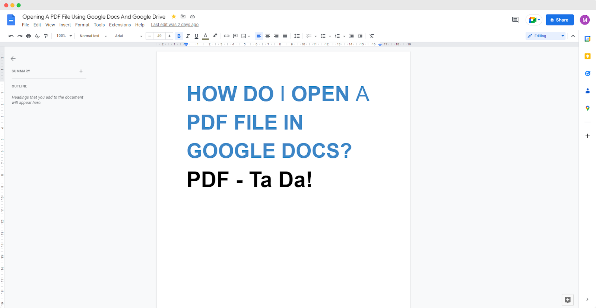Open the Arial font dropdown

tap(129, 36)
